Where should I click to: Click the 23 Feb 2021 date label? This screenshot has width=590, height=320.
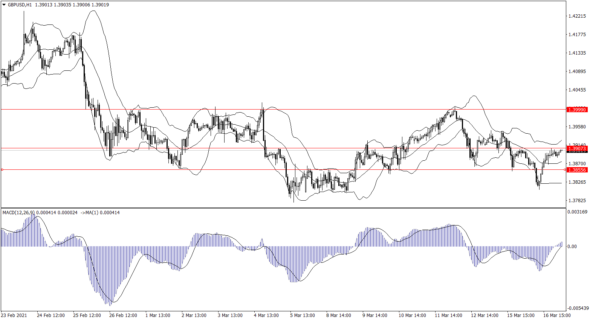(x=14, y=315)
